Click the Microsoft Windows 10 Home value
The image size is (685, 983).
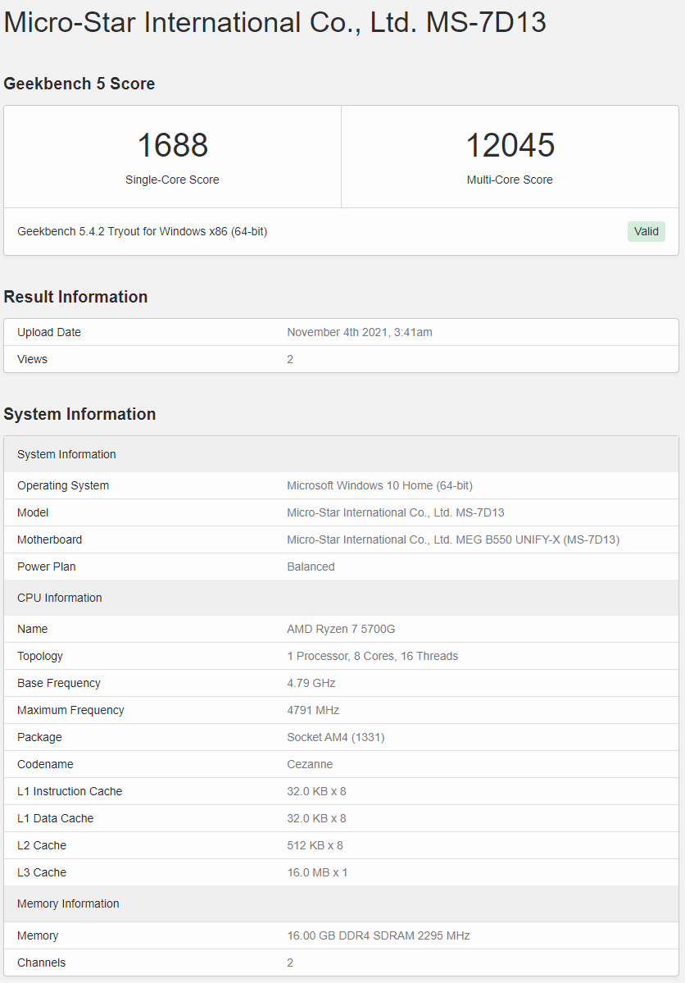(x=379, y=485)
